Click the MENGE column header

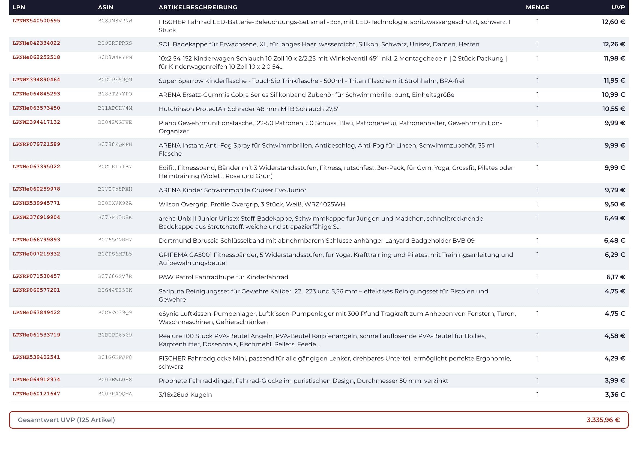pyautogui.click(x=537, y=7)
